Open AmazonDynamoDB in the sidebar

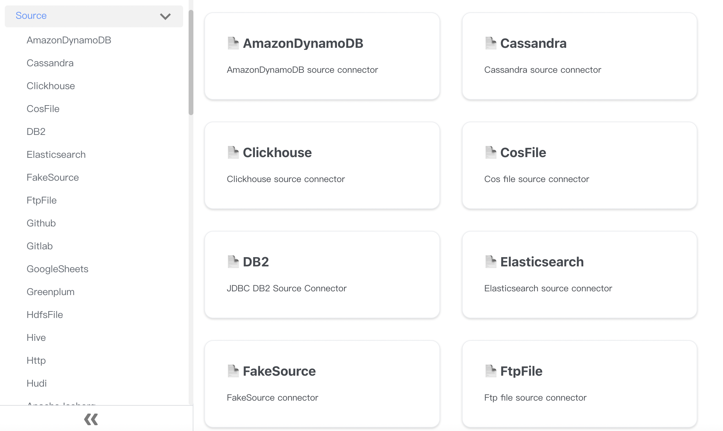click(69, 40)
